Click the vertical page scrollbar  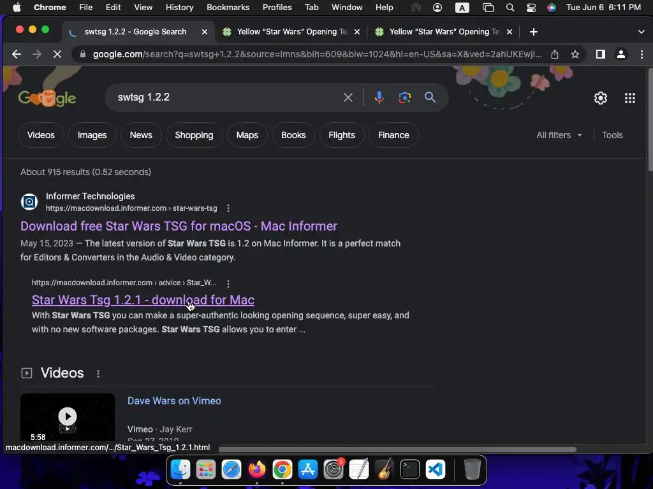(x=650, y=120)
